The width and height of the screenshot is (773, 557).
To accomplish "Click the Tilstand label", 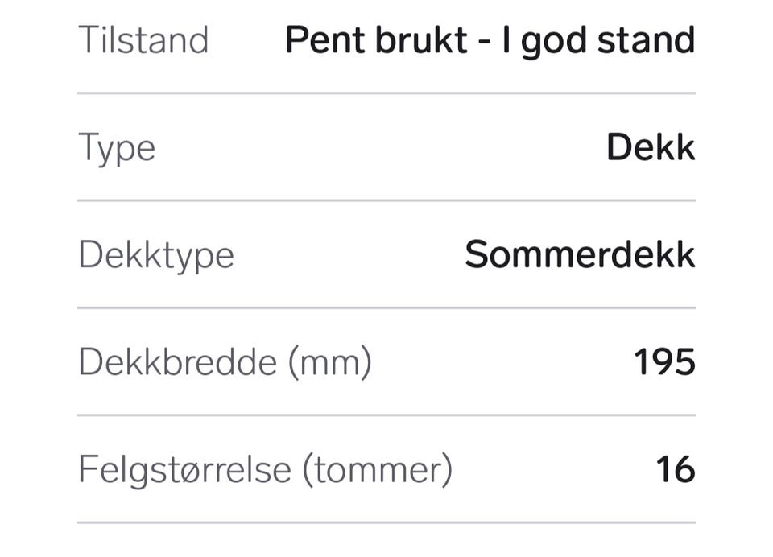I will (143, 40).
